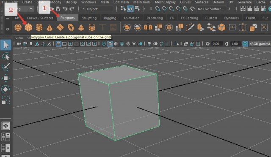Create a polygon torus from the shelf
This screenshot has height=157, width=271.
71,27
